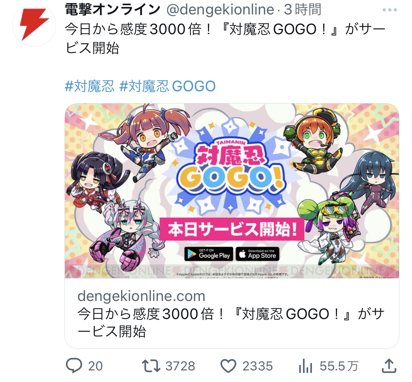Open the three-dot more options menu

390,10
